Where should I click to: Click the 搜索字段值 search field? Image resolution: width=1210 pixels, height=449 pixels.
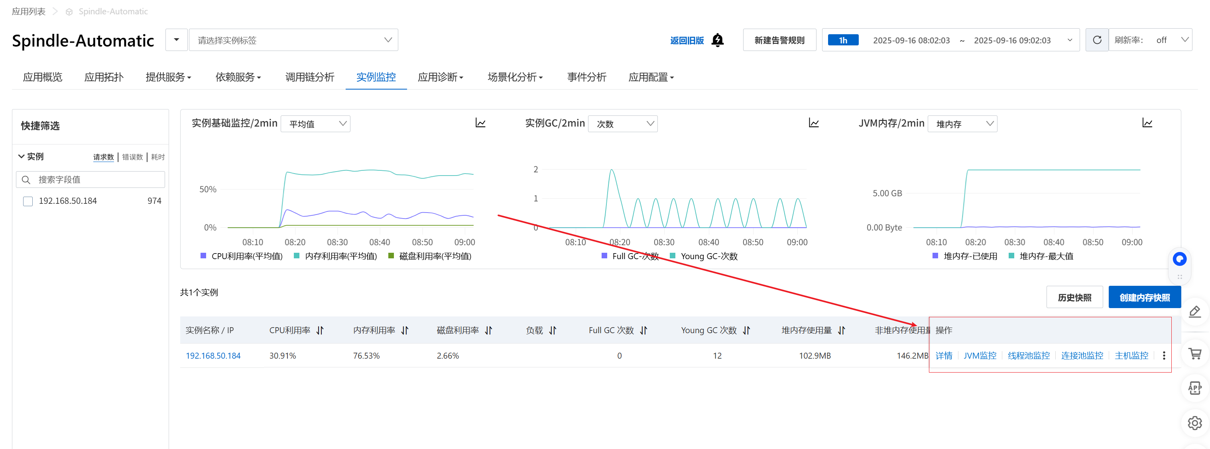click(96, 180)
